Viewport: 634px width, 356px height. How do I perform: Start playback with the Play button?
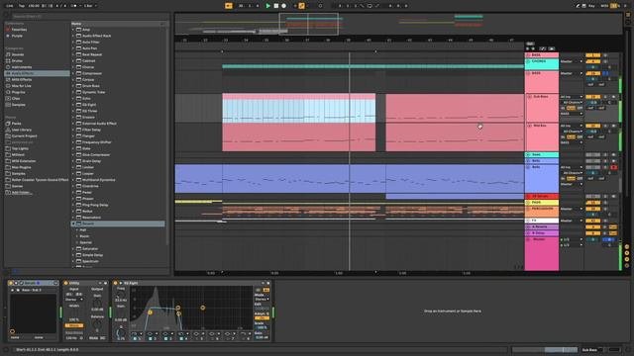267,6
